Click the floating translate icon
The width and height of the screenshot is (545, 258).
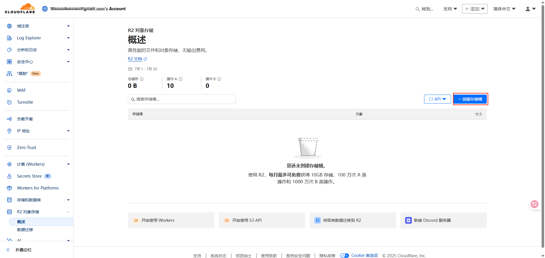coord(534,204)
